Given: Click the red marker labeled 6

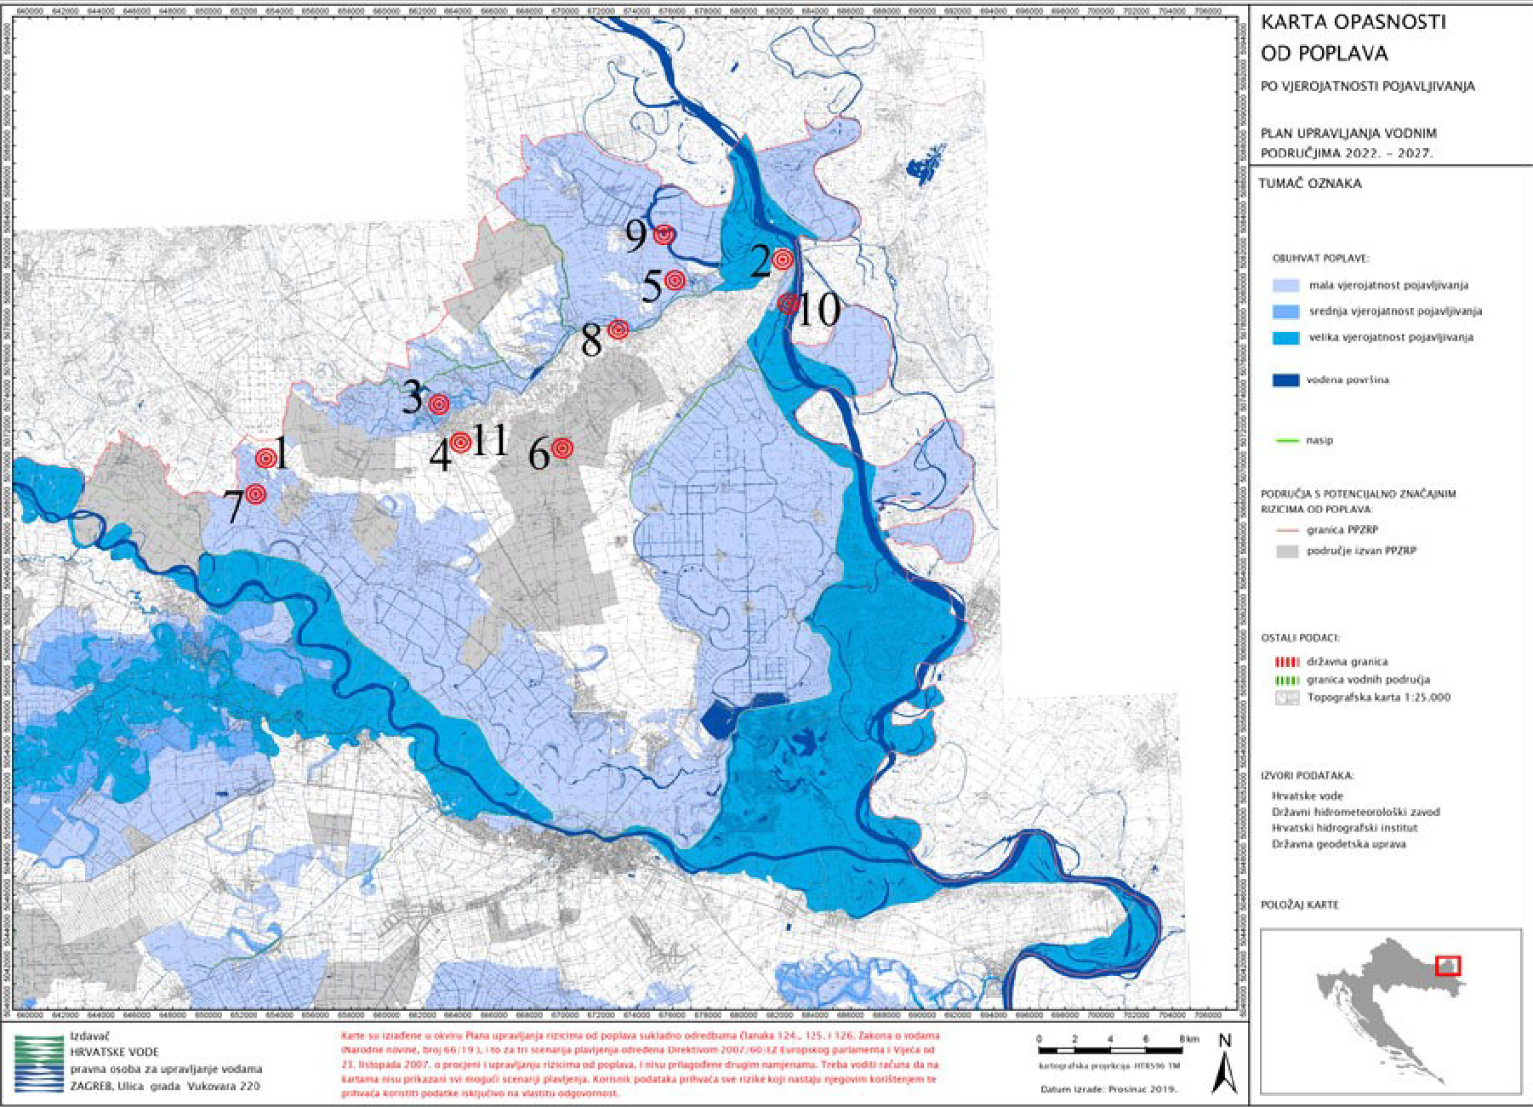Looking at the screenshot, I should pyautogui.click(x=561, y=448).
